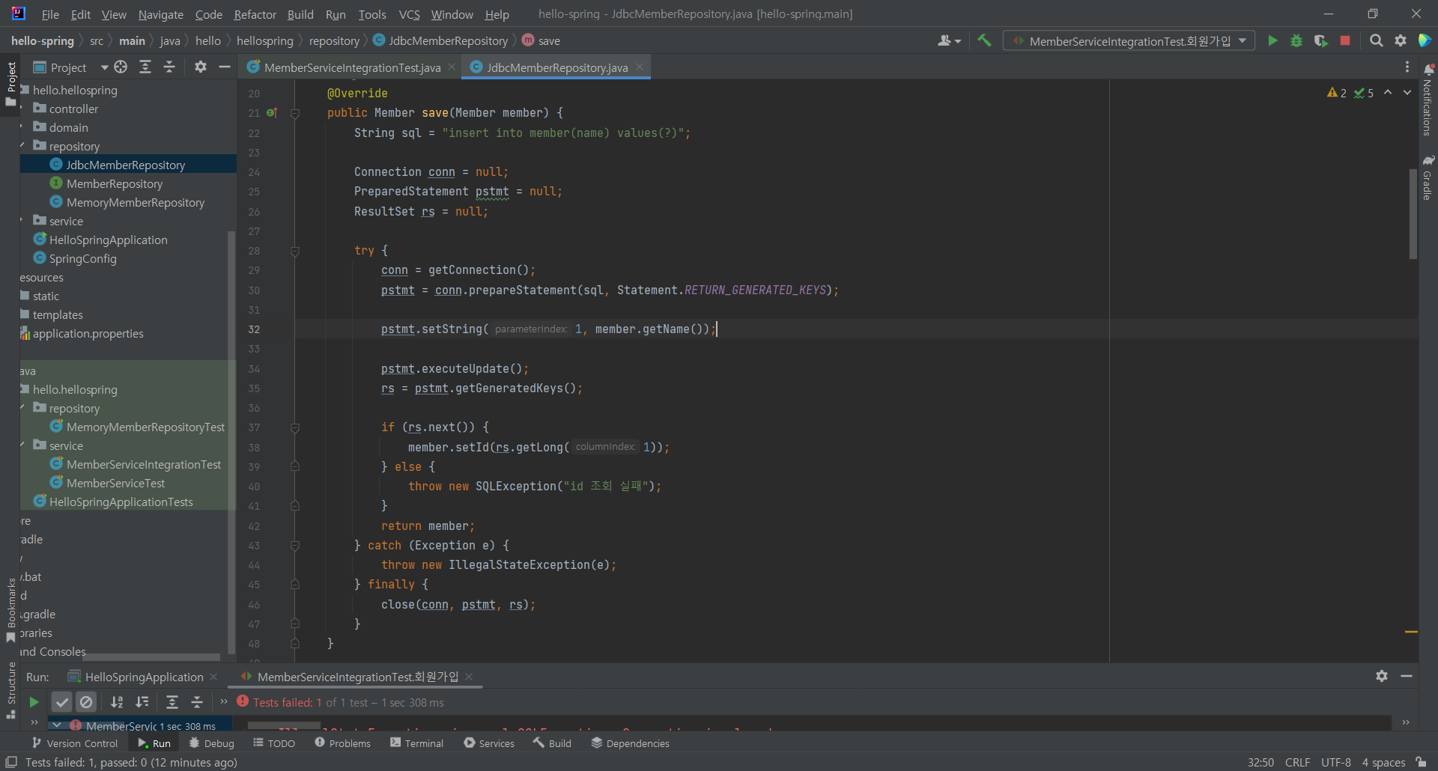1438x771 pixels.
Task: Open the Problems tool window
Action: click(342, 743)
